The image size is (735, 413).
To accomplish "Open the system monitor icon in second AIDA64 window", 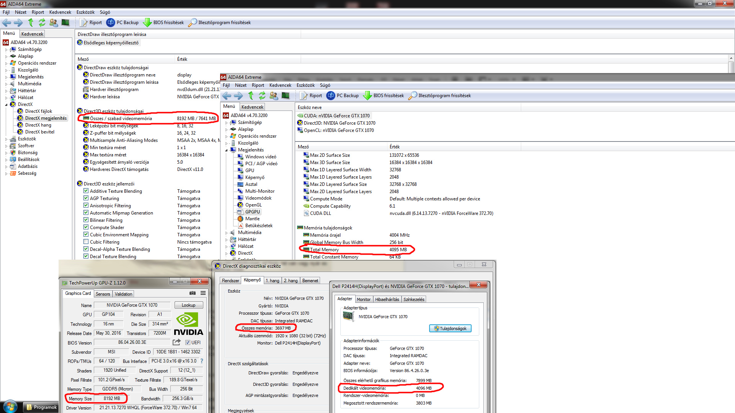I will [286, 96].
